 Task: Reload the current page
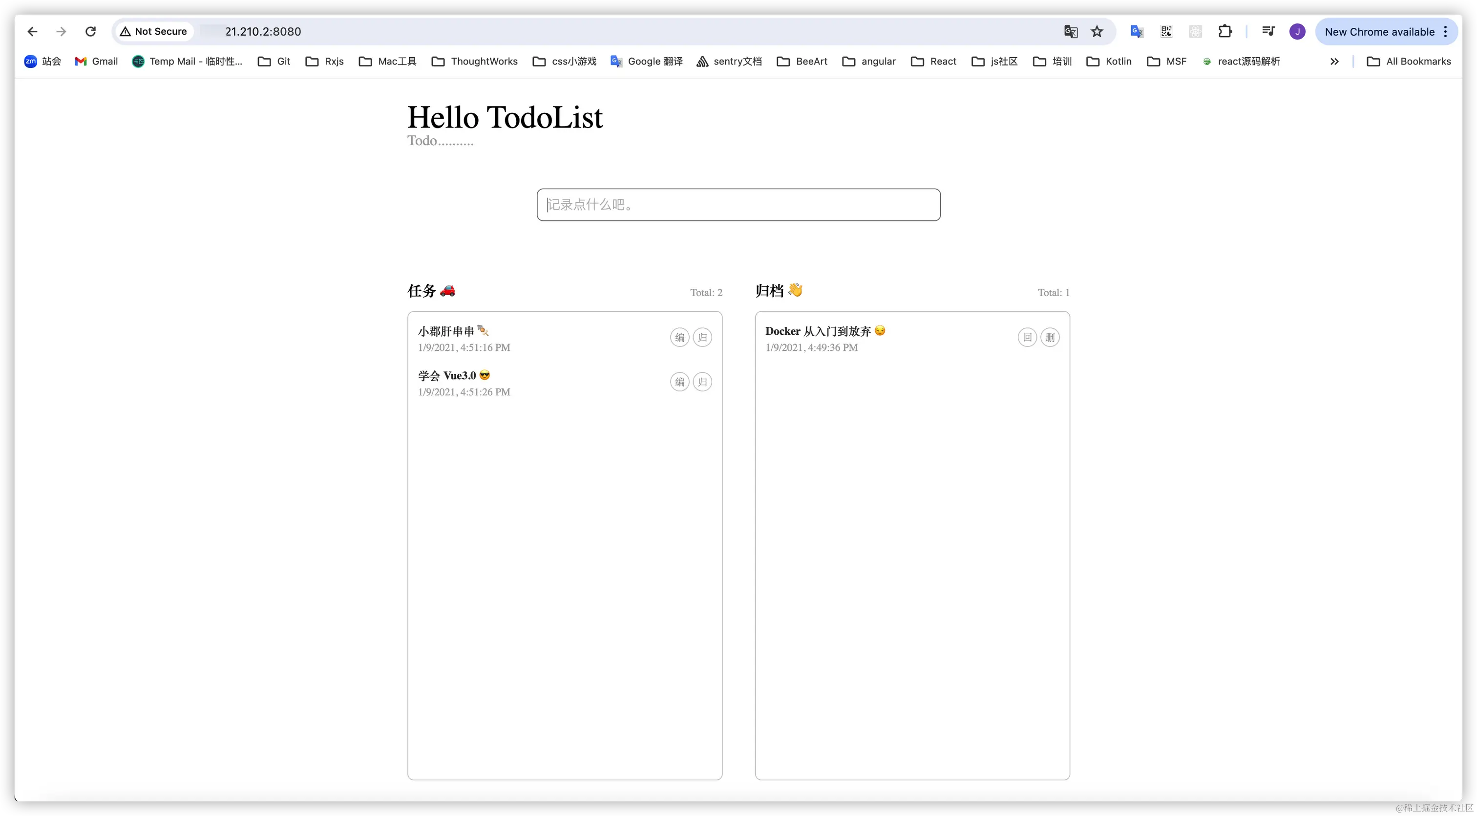(90, 32)
